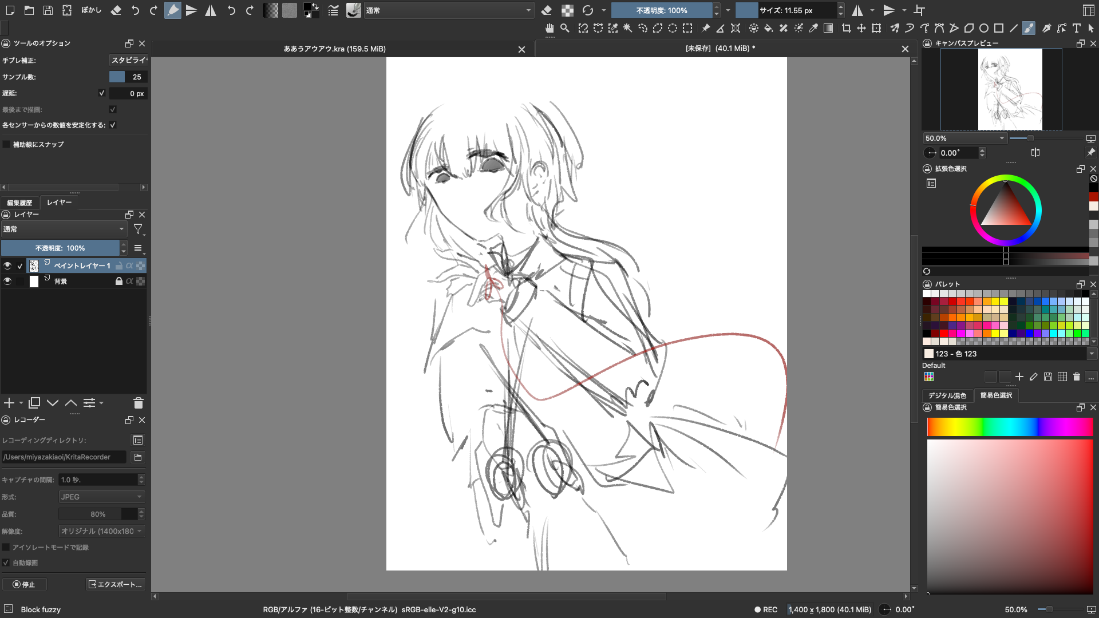Open layer blend mode 通常 dropdown
Screen dimensions: 1099x618
click(x=64, y=229)
